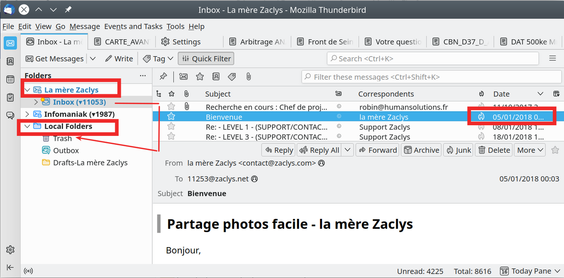Open Get Messages dropdown arrow
This screenshot has height=278, width=564.
click(x=93, y=59)
